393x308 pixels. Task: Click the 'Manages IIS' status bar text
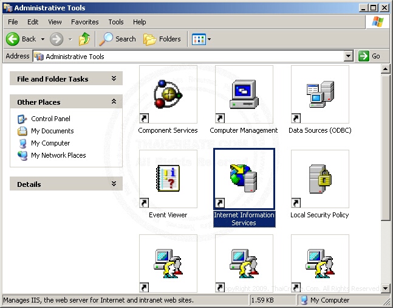pos(98,300)
